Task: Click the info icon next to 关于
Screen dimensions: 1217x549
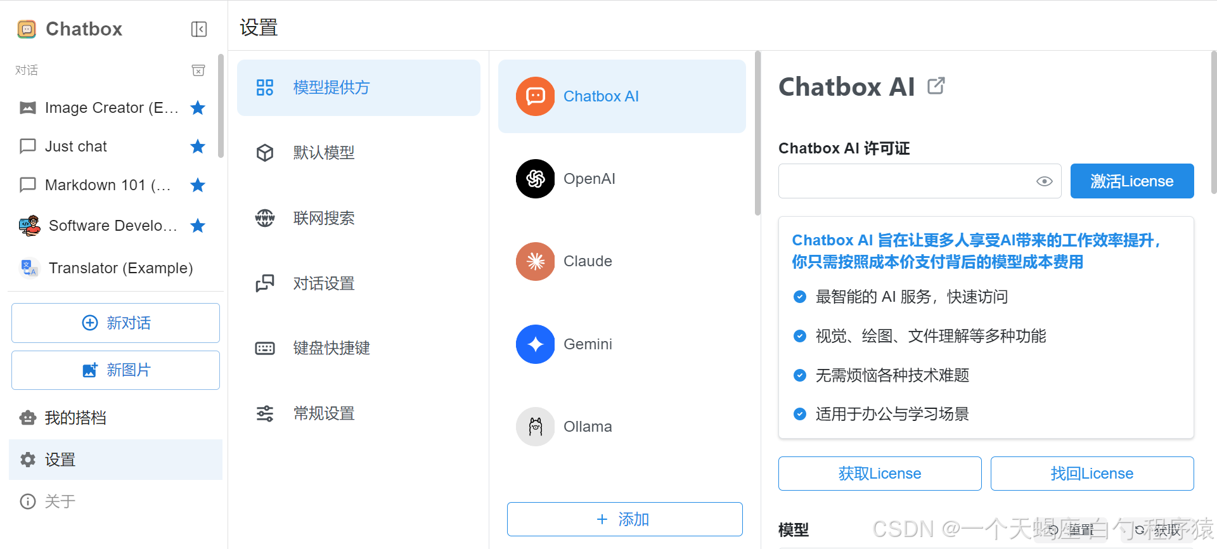Action: 28,501
